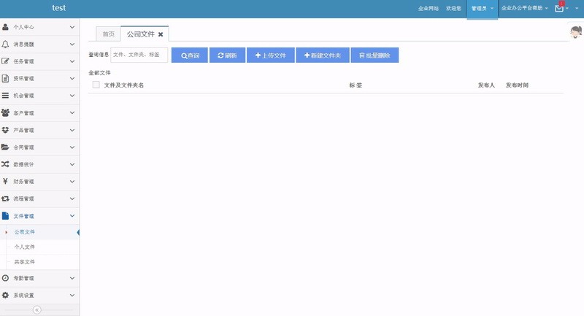Click the 批量删除 batch delete button

(x=374, y=55)
